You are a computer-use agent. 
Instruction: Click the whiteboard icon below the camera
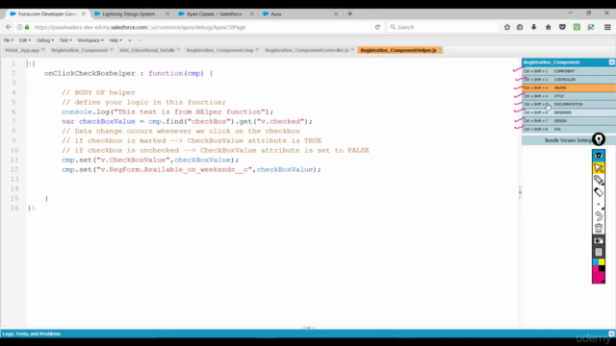click(599, 252)
